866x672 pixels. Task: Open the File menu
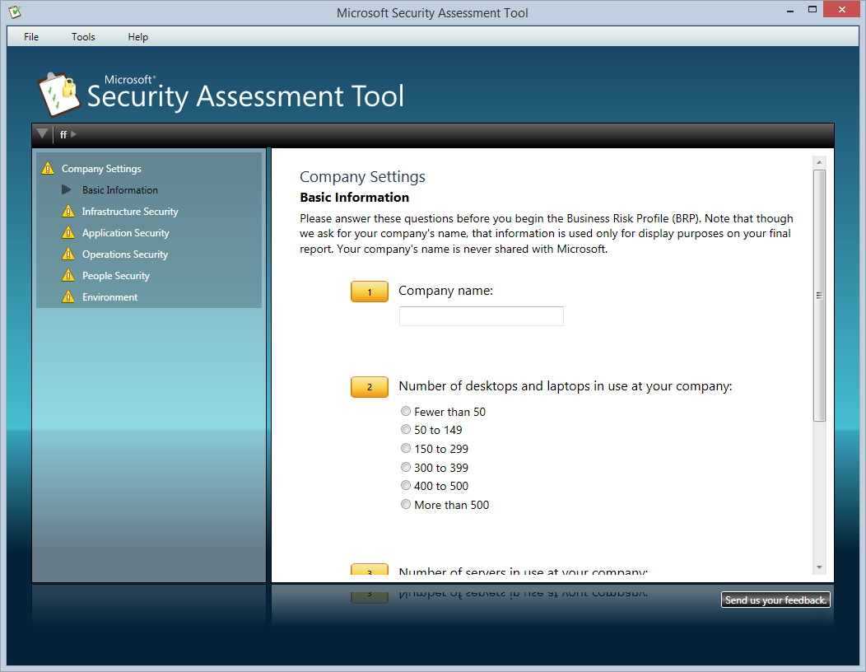pyautogui.click(x=31, y=37)
